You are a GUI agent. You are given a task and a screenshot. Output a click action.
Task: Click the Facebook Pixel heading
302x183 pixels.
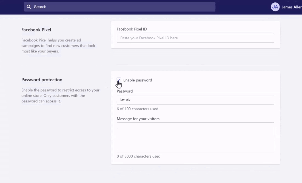pyautogui.click(x=36, y=30)
